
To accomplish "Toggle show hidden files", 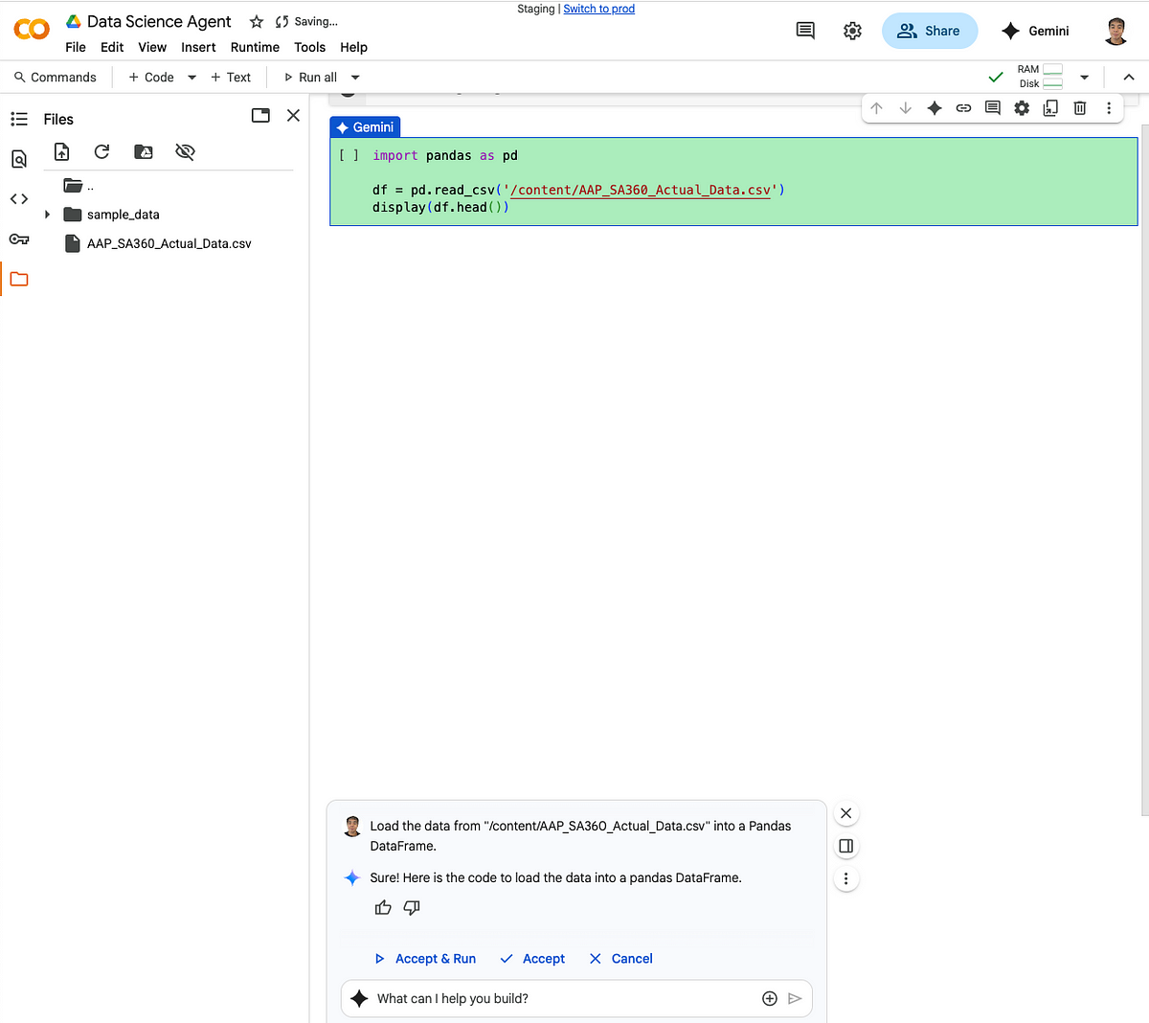I will [x=186, y=151].
